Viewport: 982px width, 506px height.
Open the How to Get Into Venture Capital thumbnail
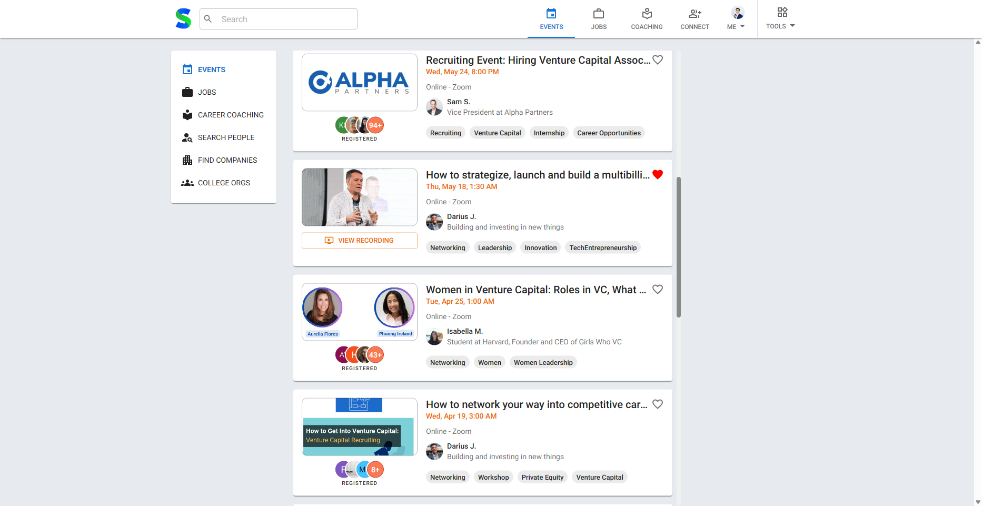pos(360,426)
